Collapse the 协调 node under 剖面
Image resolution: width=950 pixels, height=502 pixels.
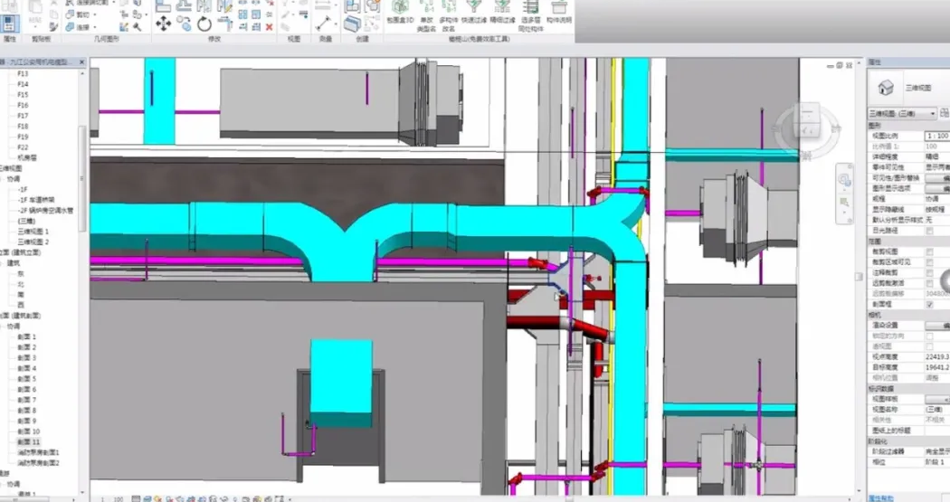click(3, 326)
